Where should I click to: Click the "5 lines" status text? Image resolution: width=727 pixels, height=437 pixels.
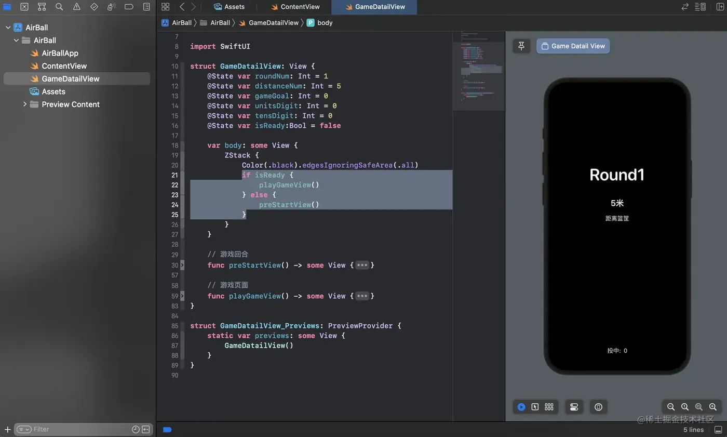coord(693,430)
